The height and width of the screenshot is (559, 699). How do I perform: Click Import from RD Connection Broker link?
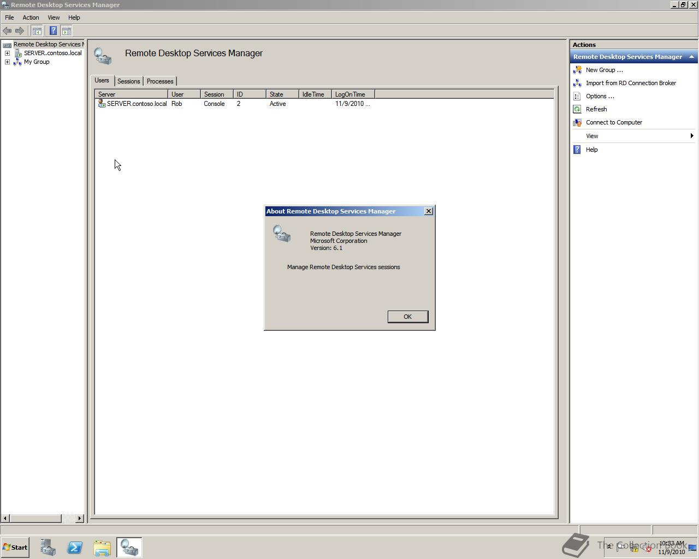pos(631,83)
